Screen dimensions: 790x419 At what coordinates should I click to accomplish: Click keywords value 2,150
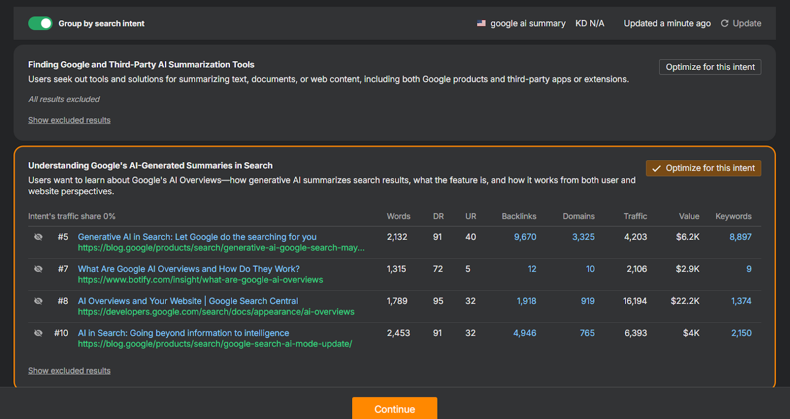click(x=741, y=333)
